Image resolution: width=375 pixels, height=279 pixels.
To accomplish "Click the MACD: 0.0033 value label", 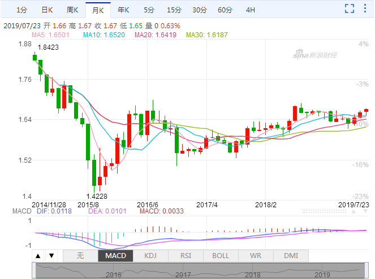I will click(162, 211).
